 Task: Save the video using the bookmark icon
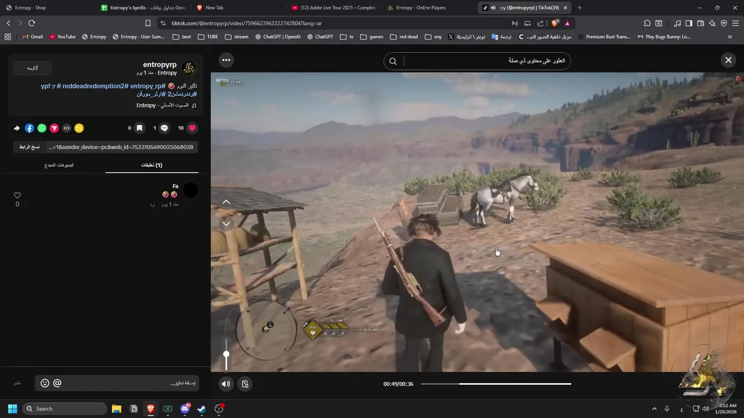139,128
